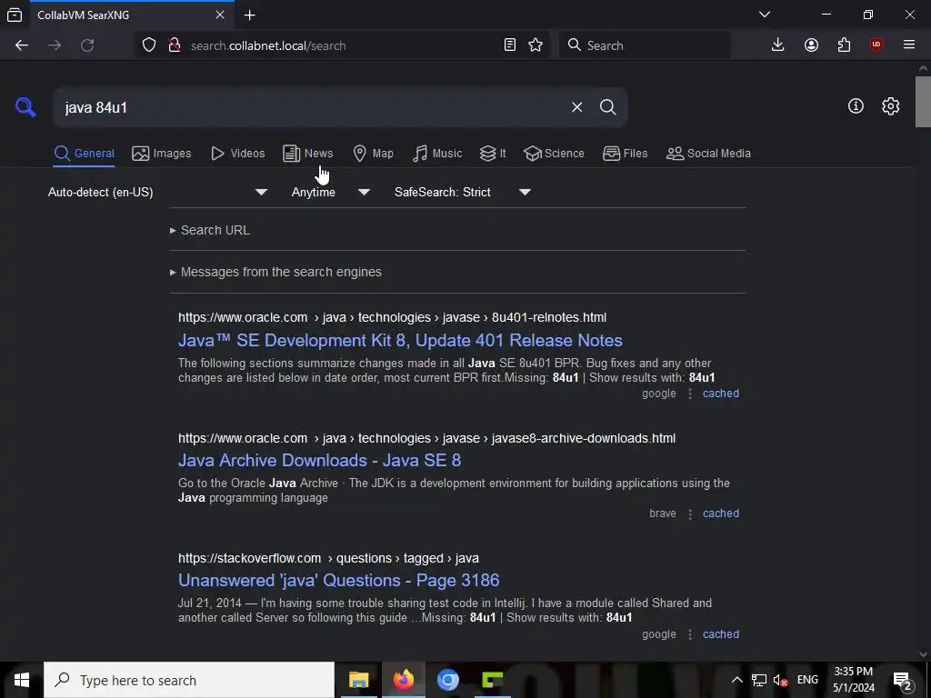
Task: Open the SafeSearch: Strict dropdown
Action: coord(463,193)
